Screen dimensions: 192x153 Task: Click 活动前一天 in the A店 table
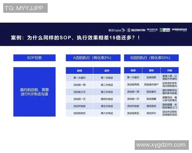pos(79,99)
